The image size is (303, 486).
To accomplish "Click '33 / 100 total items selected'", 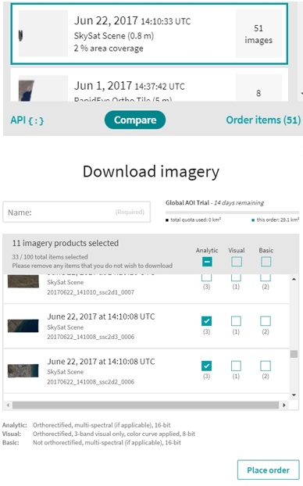I will point(50,256).
